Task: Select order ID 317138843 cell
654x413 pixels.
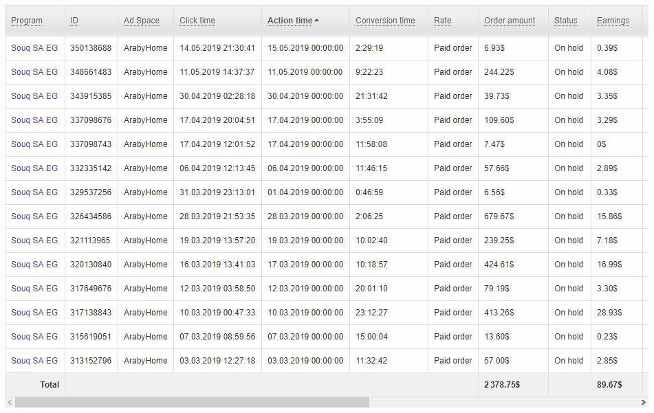Action: [x=91, y=313]
